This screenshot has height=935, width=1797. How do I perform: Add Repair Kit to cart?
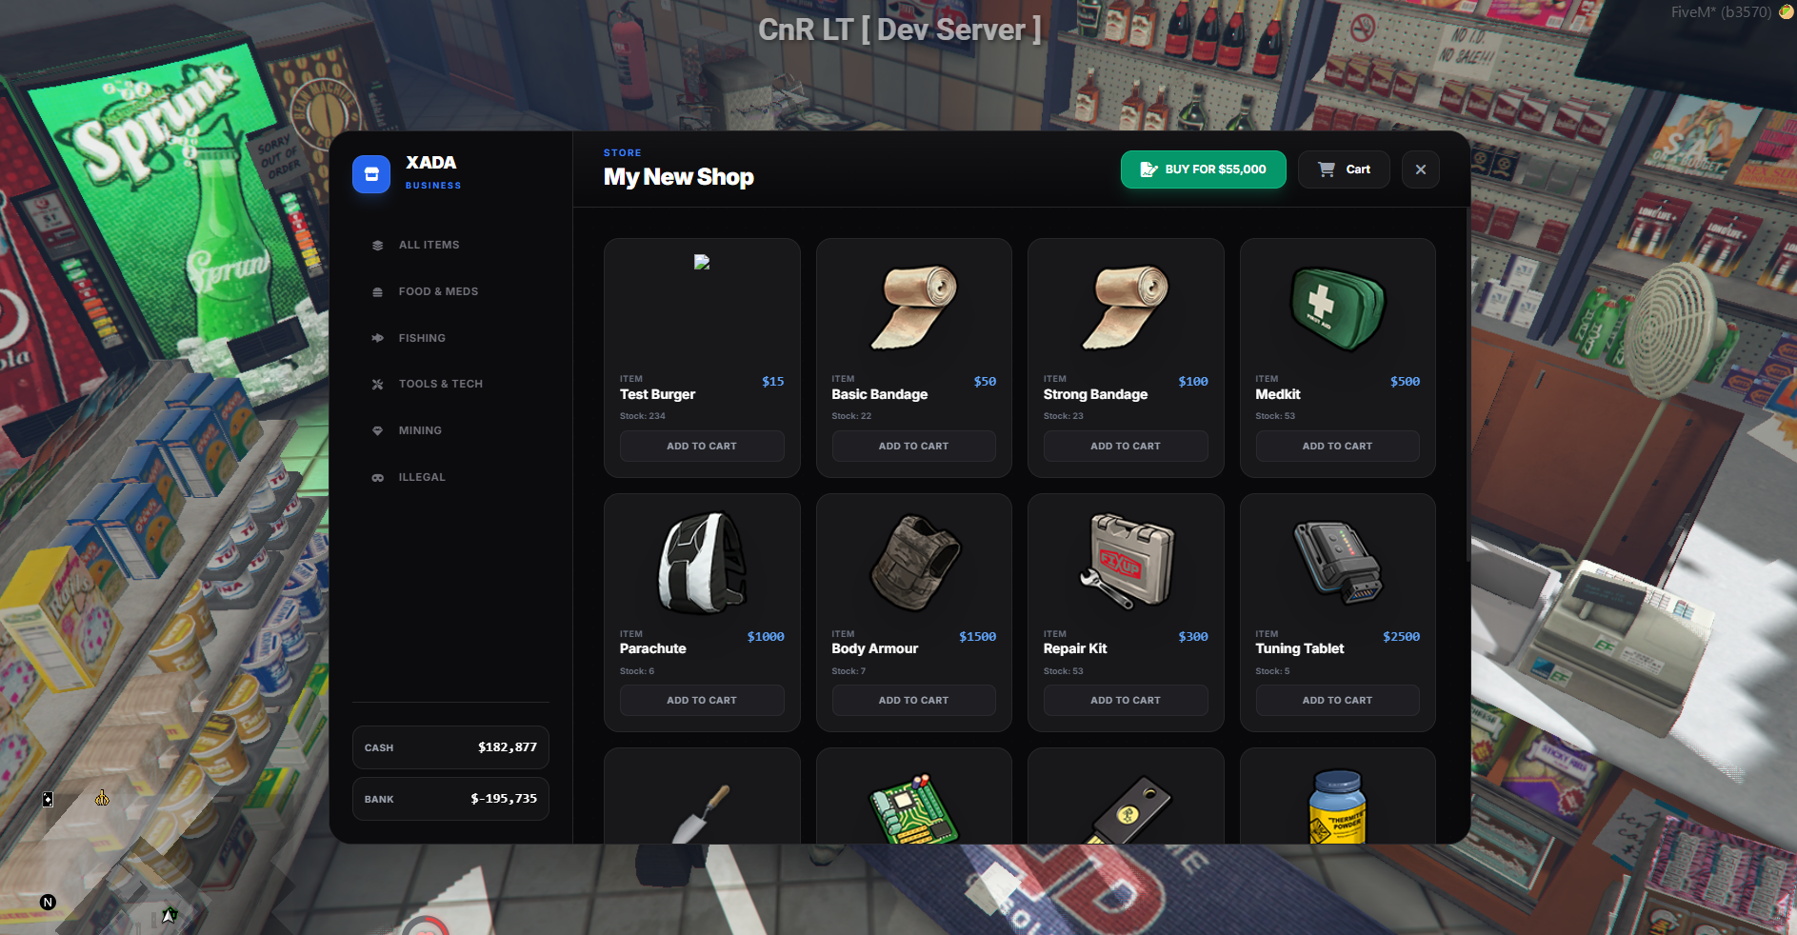pyautogui.click(x=1126, y=700)
